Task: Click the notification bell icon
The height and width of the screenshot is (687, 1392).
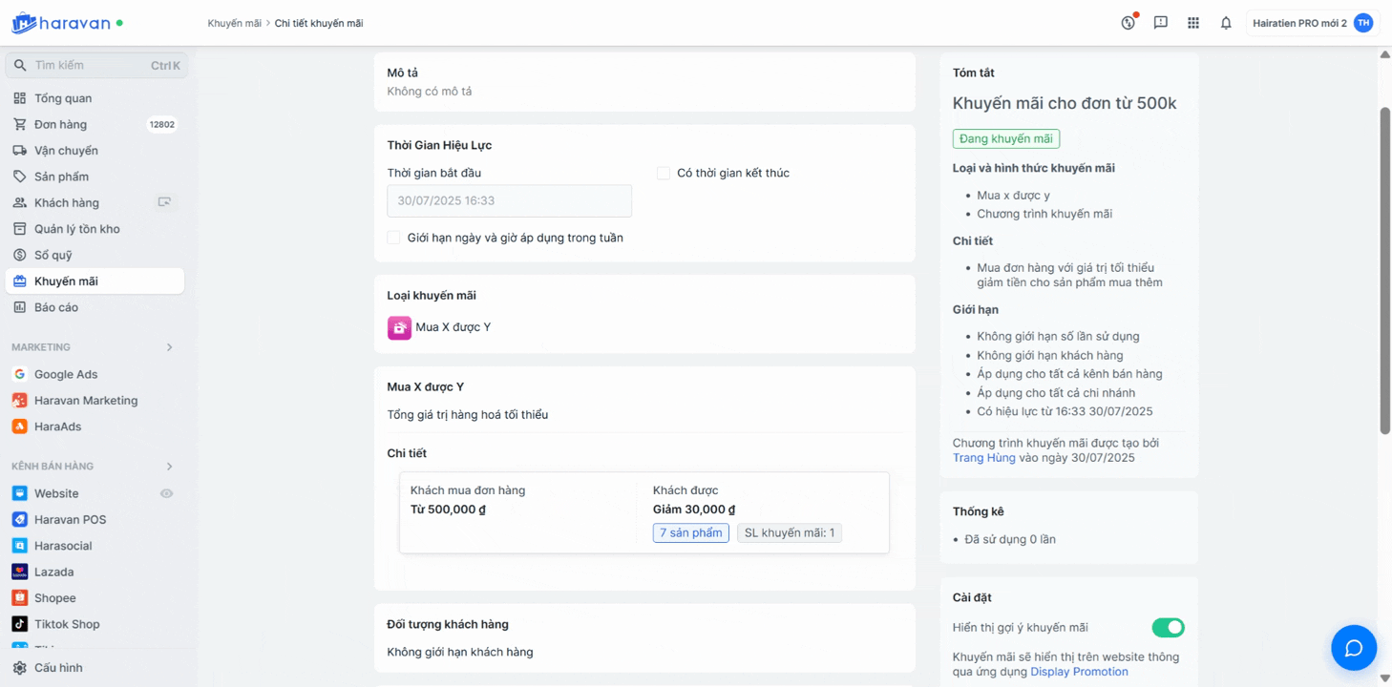Action: click(1226, 23)
